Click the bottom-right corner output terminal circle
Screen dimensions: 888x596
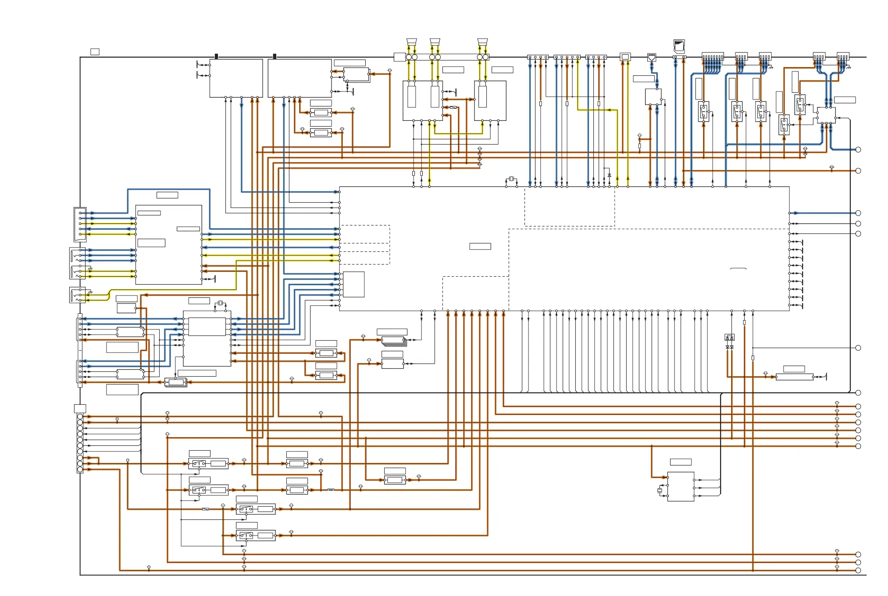coord(858,571)
